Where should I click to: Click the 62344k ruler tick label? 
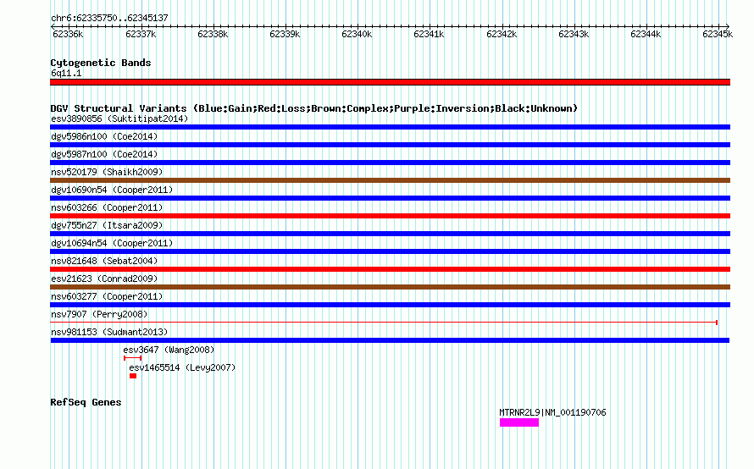point(646,35)
